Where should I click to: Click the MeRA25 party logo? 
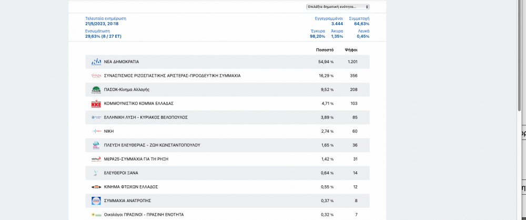96,159
